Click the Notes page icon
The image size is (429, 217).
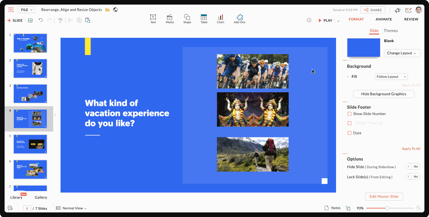[327, 208]
